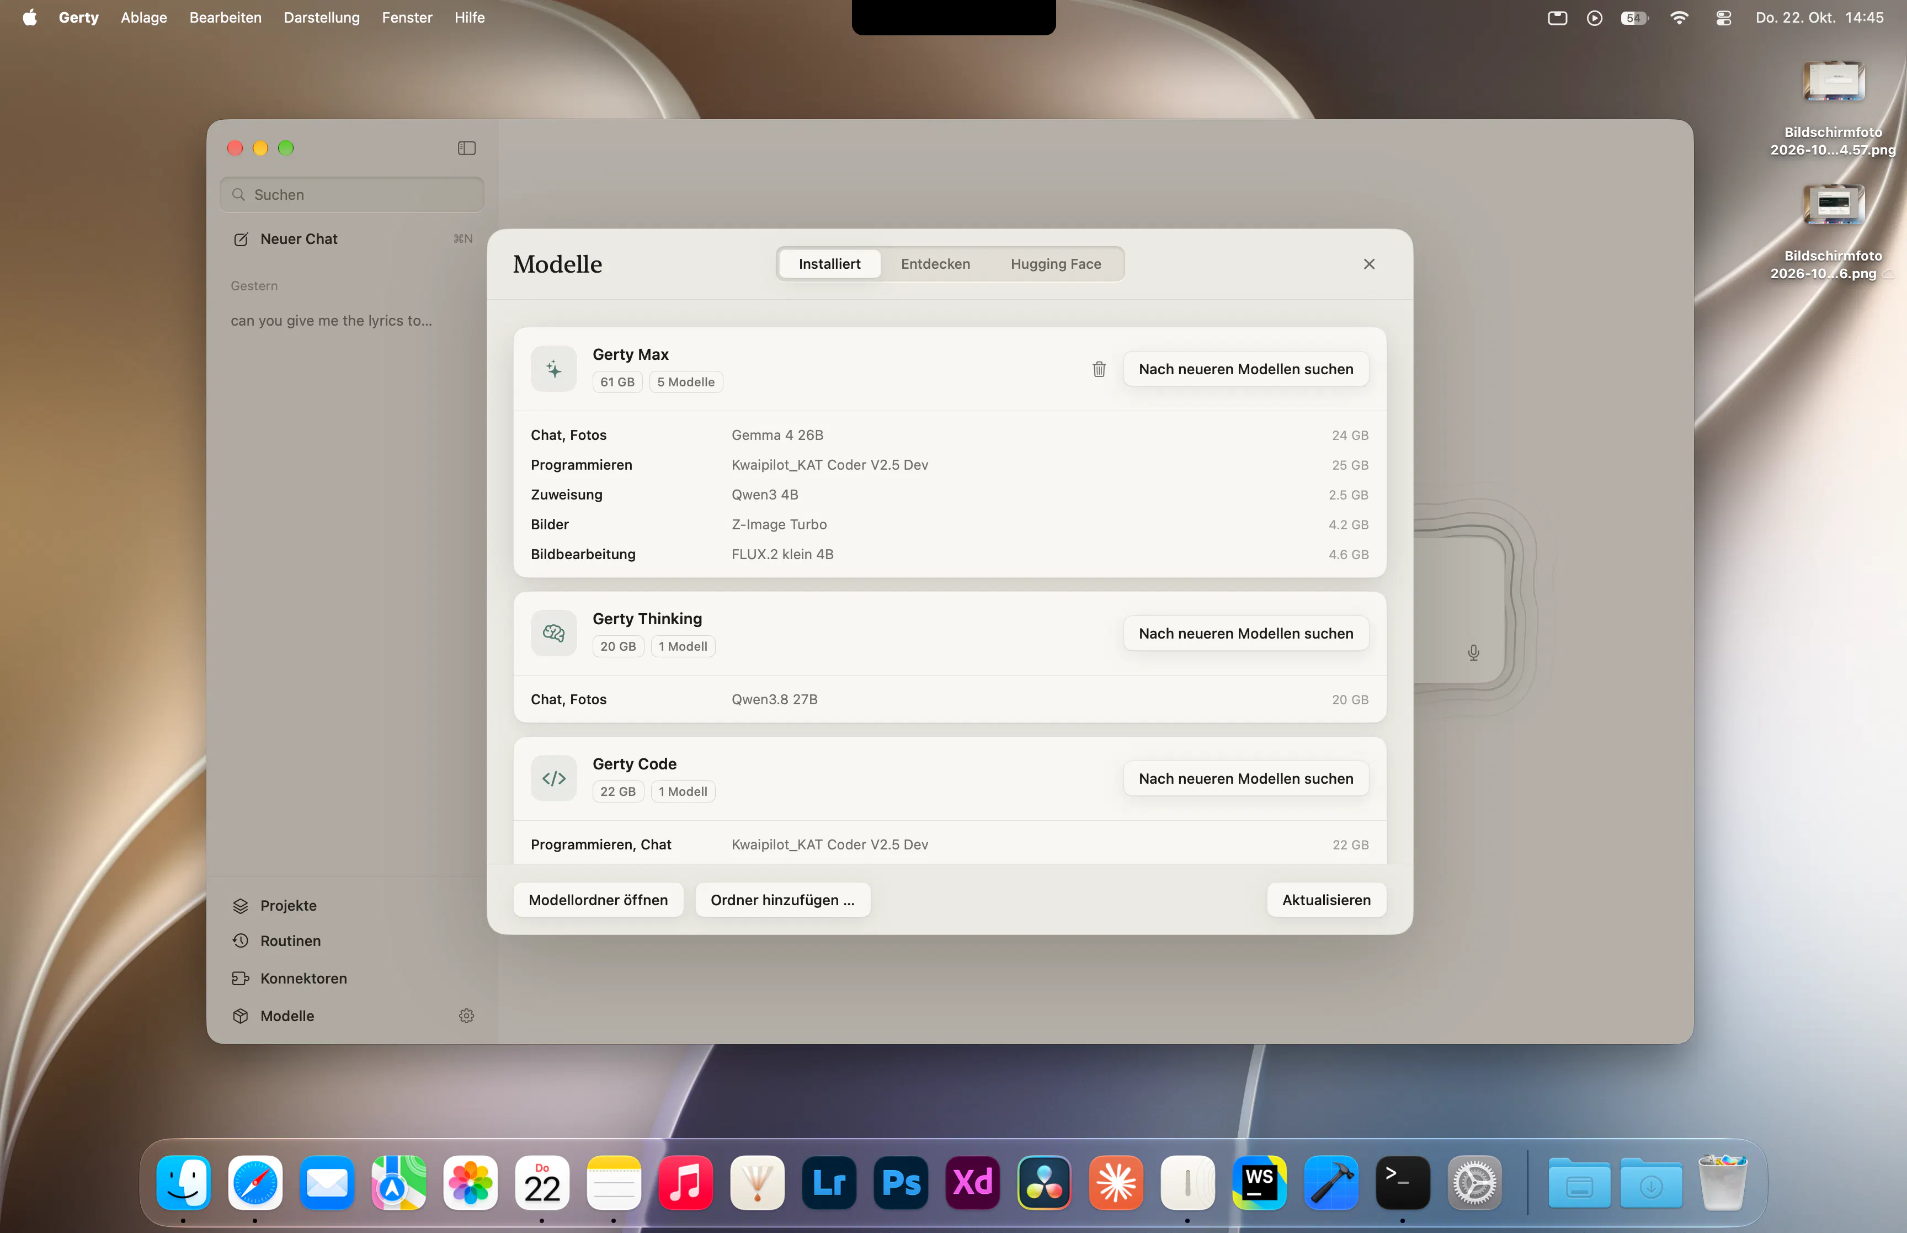This screenshot has width=1907, height=1233.
Task: Select the Z-Image Turbo row
Action: point(949,524)
